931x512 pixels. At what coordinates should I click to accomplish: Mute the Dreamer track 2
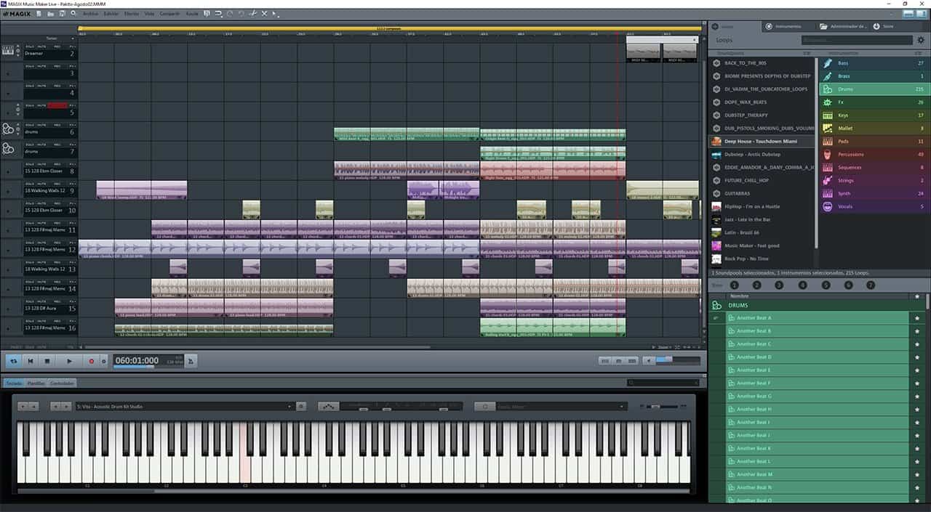42,46
